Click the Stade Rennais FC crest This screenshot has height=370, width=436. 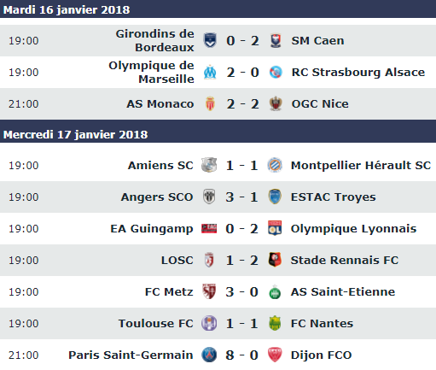point(275,260)
